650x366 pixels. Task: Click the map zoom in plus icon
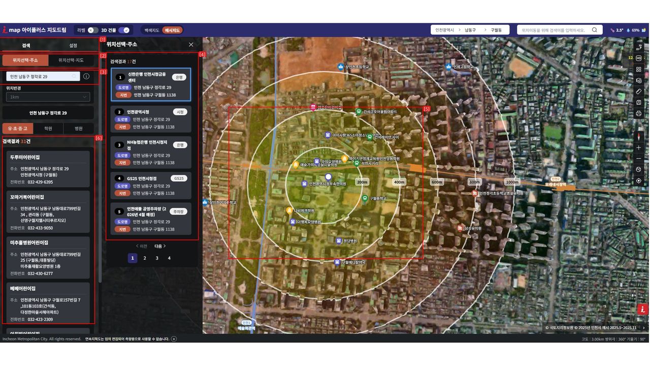coord(639,147)
